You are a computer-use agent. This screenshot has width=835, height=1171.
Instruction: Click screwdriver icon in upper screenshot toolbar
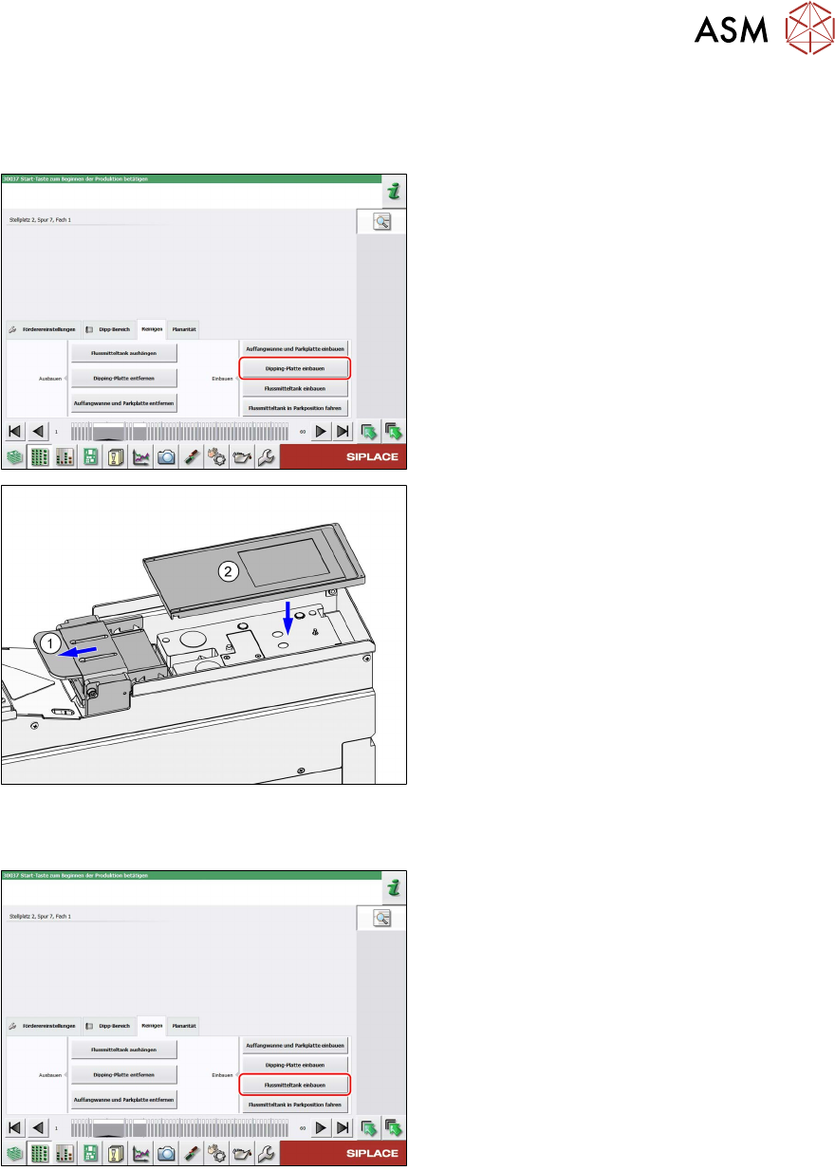coord(192,456)
